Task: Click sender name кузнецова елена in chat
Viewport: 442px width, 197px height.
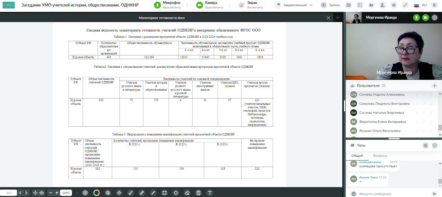Action: click(370, 162)
